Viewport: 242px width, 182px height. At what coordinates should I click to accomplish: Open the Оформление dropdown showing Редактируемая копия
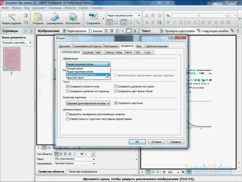[x=88, y=64]
